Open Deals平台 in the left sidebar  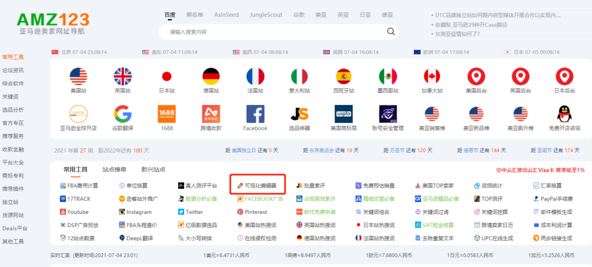tap(15, 229)
